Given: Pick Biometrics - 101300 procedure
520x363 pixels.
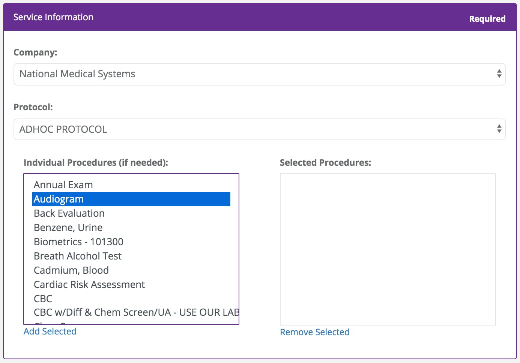Looking at the screenshot, I should click(x=78, y=242).
